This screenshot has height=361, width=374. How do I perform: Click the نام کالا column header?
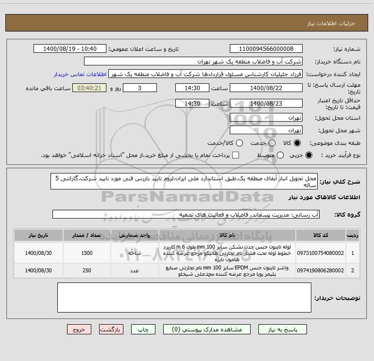click(x=227, y=235)
